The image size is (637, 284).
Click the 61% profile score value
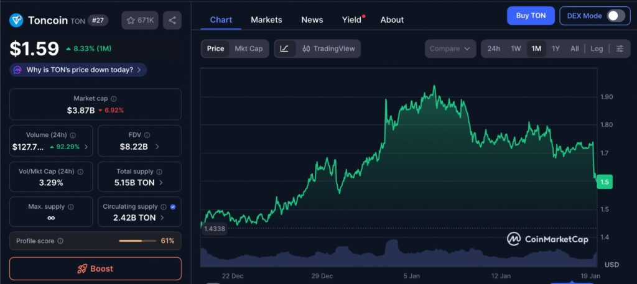(168, 241)
